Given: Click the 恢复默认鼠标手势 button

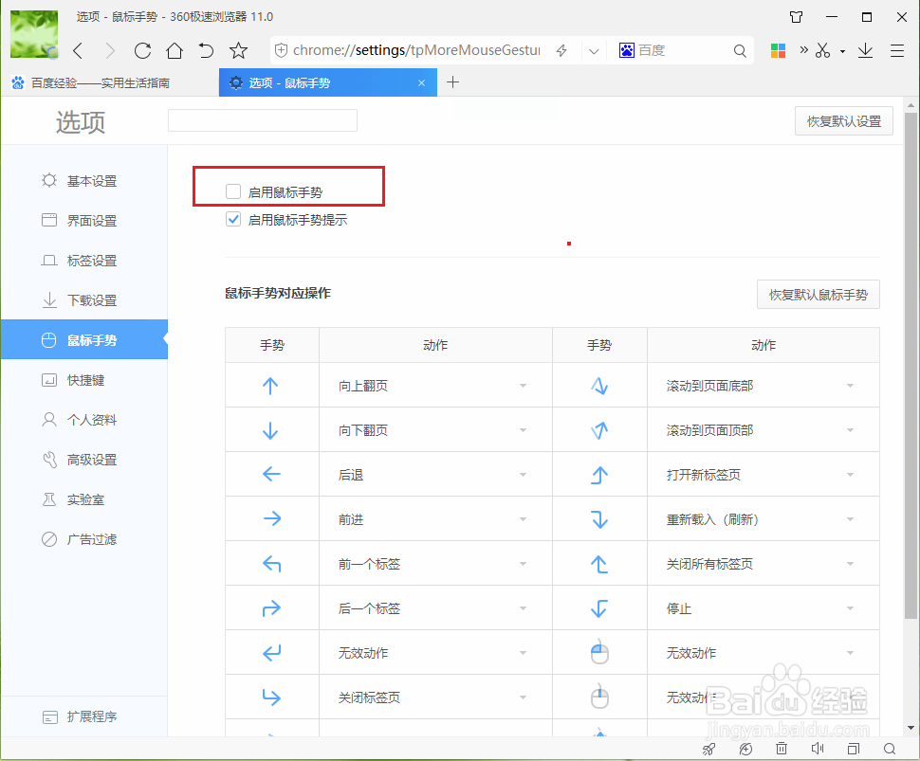Looking at the screenshot, I should [x=818, y=294].
